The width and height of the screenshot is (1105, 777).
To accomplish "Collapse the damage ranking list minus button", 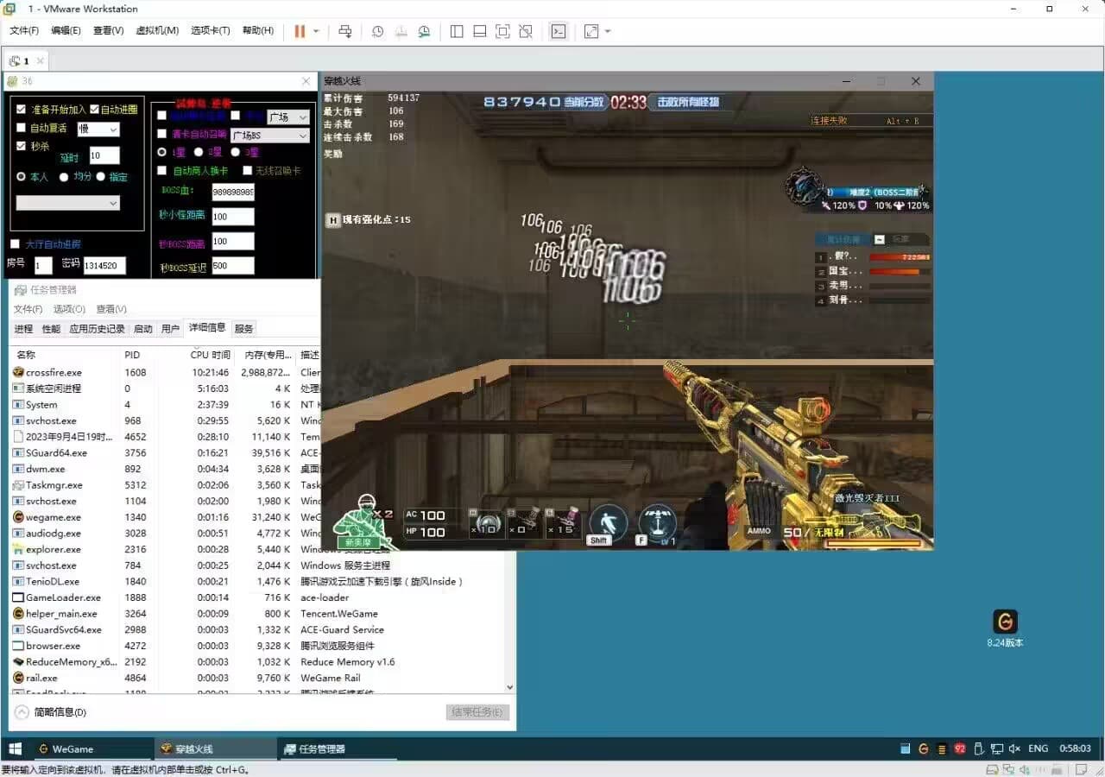I will (880, 239).
